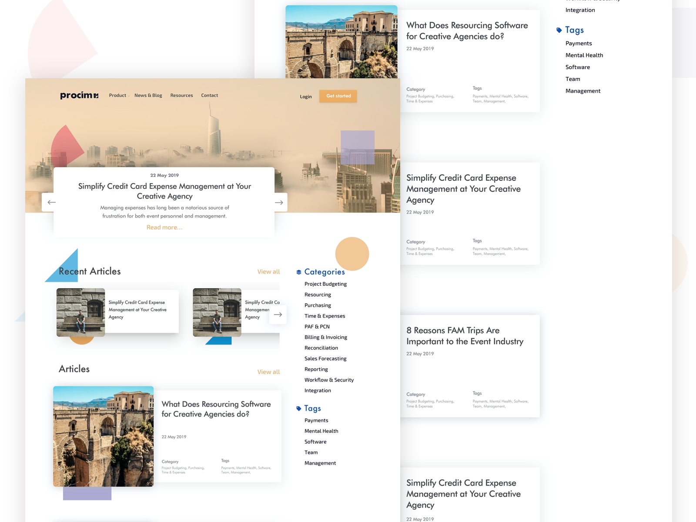Expand the Product menu chevron
The image size is (696, 522).
[x=129, y=96]
